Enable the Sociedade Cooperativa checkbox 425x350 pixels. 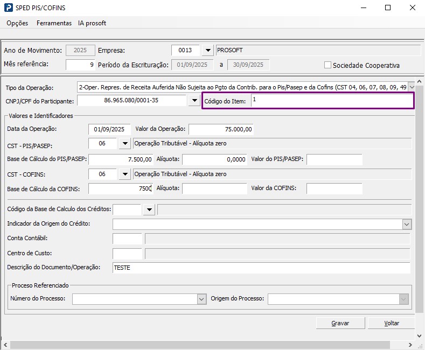pos(328,65)
